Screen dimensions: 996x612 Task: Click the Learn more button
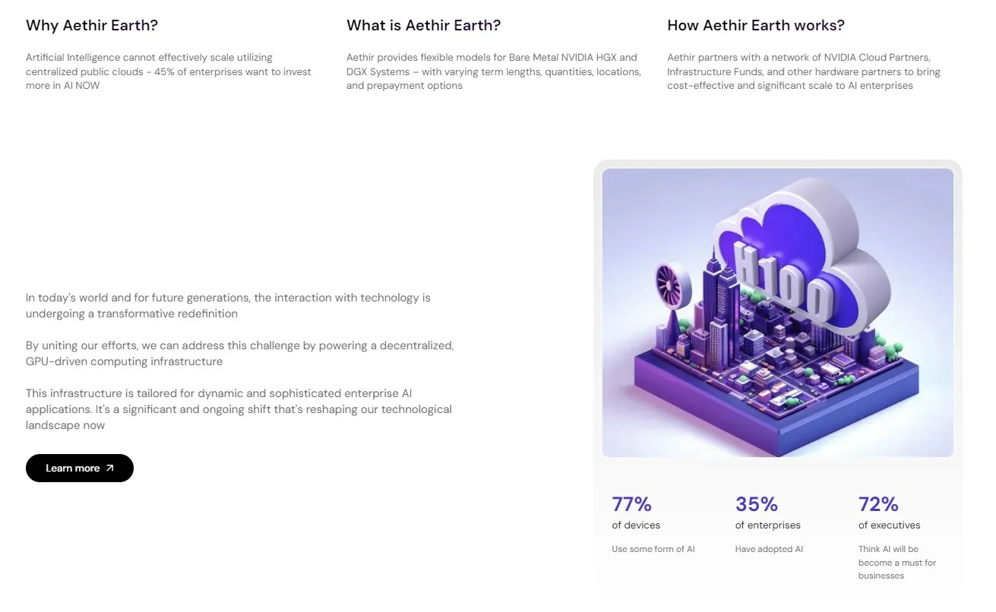click(79, 468)
